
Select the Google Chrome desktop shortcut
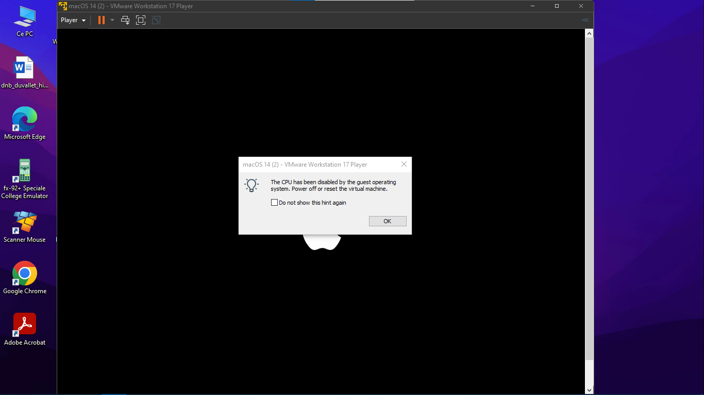click(25, 278)
